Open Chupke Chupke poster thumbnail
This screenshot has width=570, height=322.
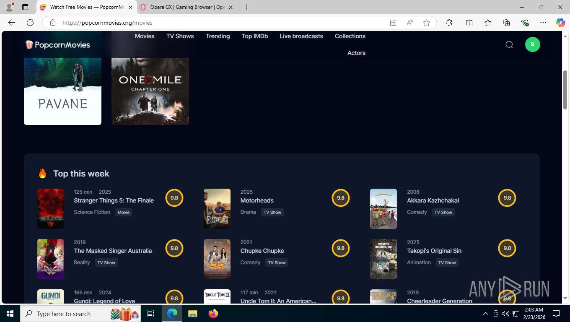click(217, 259)
